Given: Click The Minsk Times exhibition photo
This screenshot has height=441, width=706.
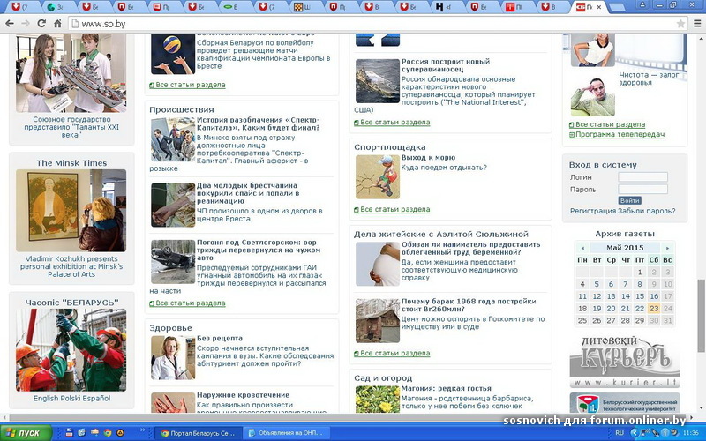Looking at the screenshot, I should click(x=71, y=211).
